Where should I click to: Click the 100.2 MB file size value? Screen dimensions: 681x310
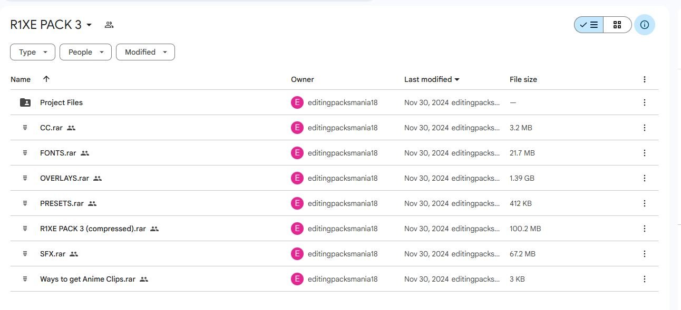[x=526, y=229]
